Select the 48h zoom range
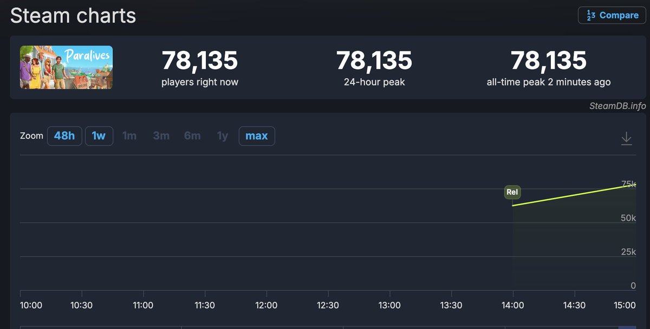The image size is (650, 329). click(x=64, y=136)
